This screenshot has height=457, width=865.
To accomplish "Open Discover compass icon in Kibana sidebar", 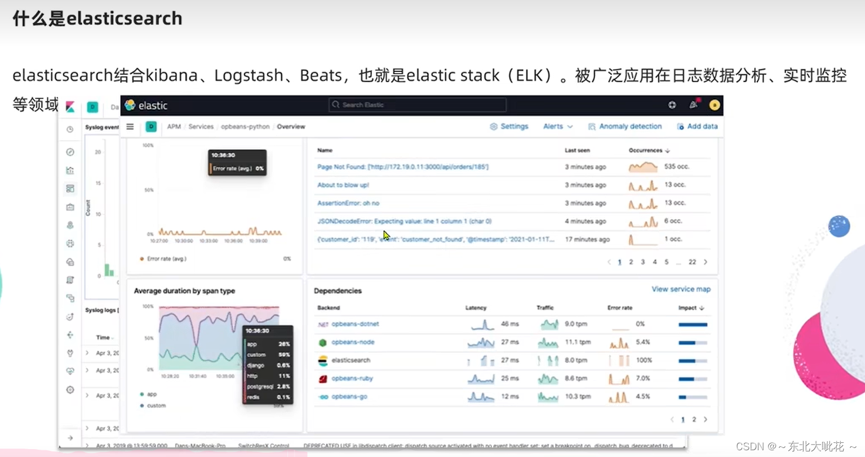I will [70, 152].
